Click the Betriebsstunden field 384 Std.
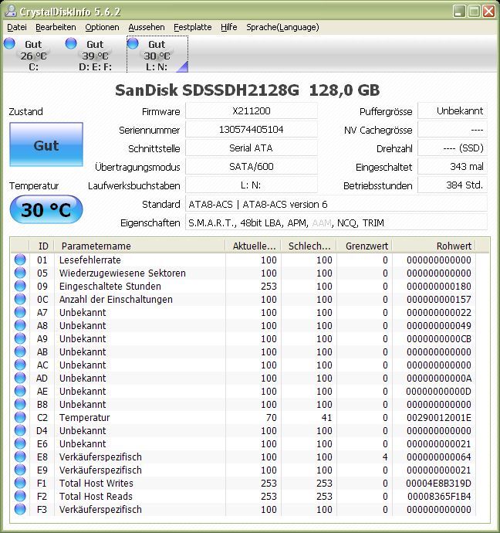Image resolution: width=500 pixels, height=533 pixels. (452, 185)
